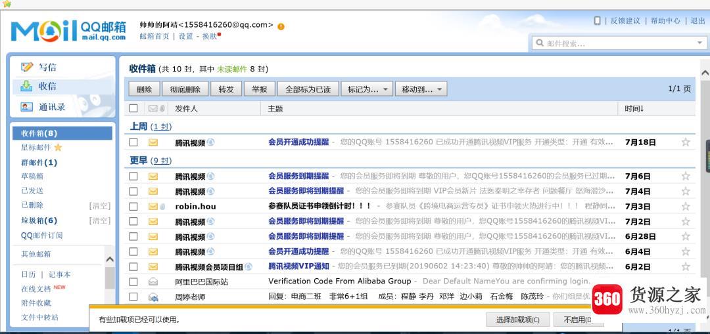
Task: Open the 设置 link
Action: coord(185,36)
